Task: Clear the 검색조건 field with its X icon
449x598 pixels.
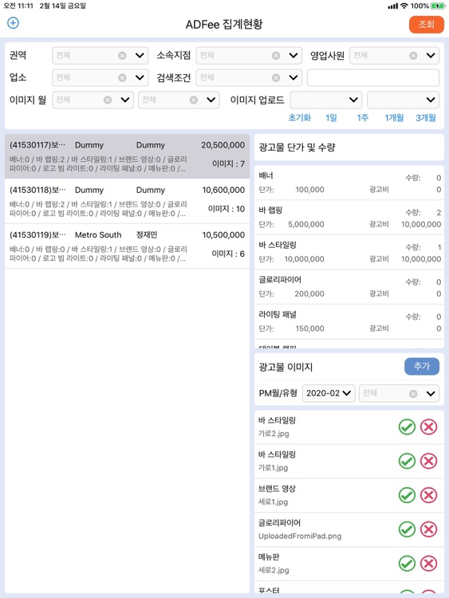Action: [276, 78]
